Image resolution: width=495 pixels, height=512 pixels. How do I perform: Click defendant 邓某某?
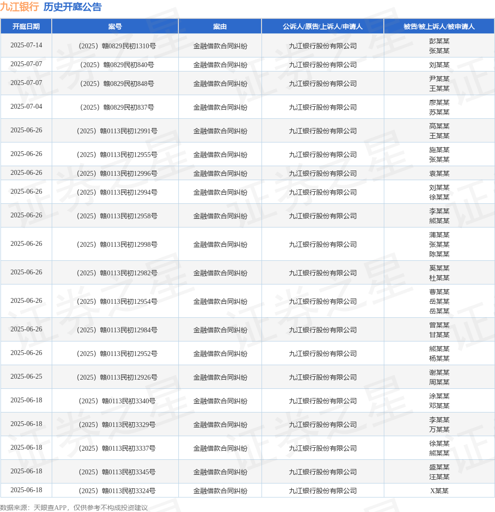[x=439, y=406]
